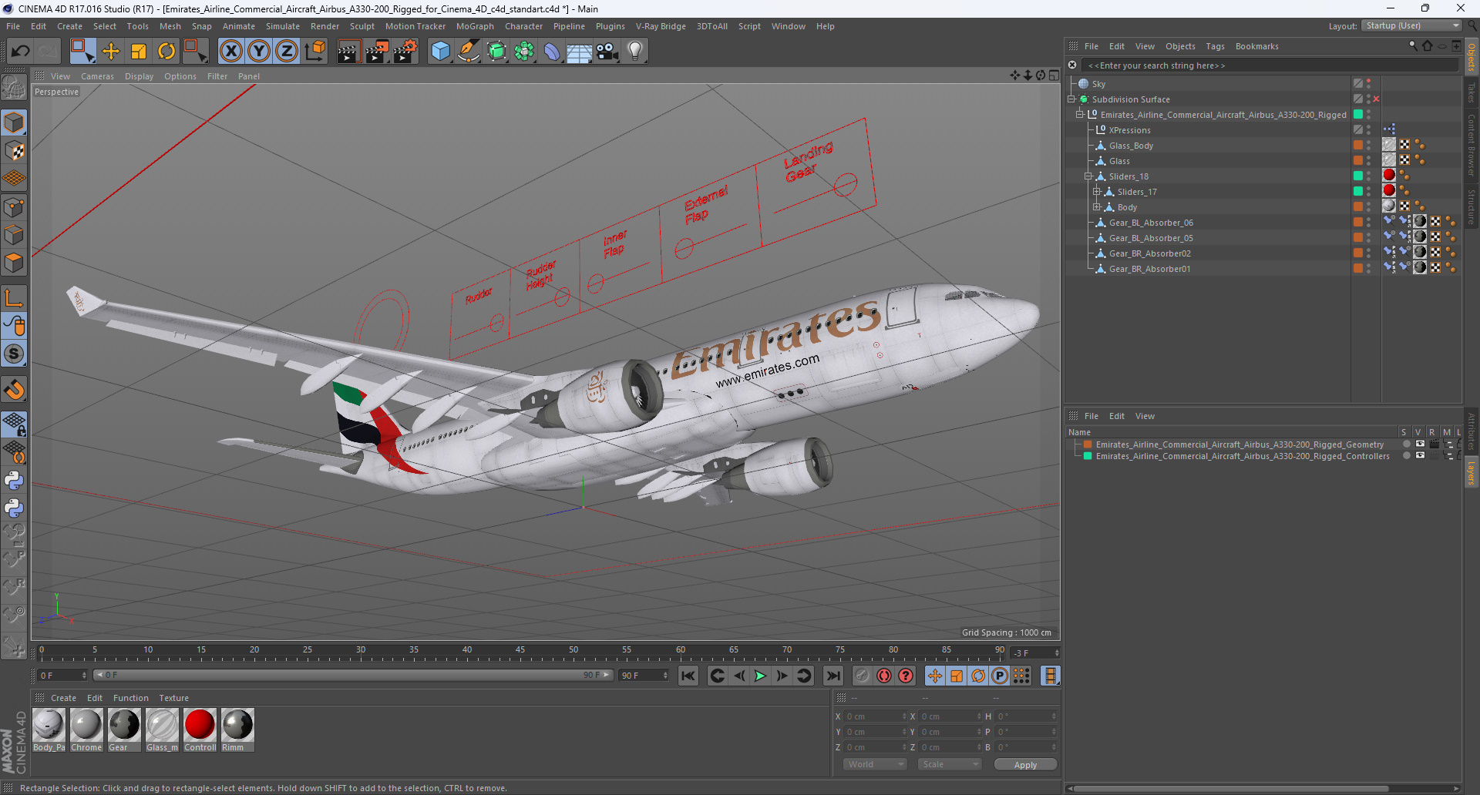Click the object search string field
Screen dimensions: 1480x795
(x=1270, y=65)
